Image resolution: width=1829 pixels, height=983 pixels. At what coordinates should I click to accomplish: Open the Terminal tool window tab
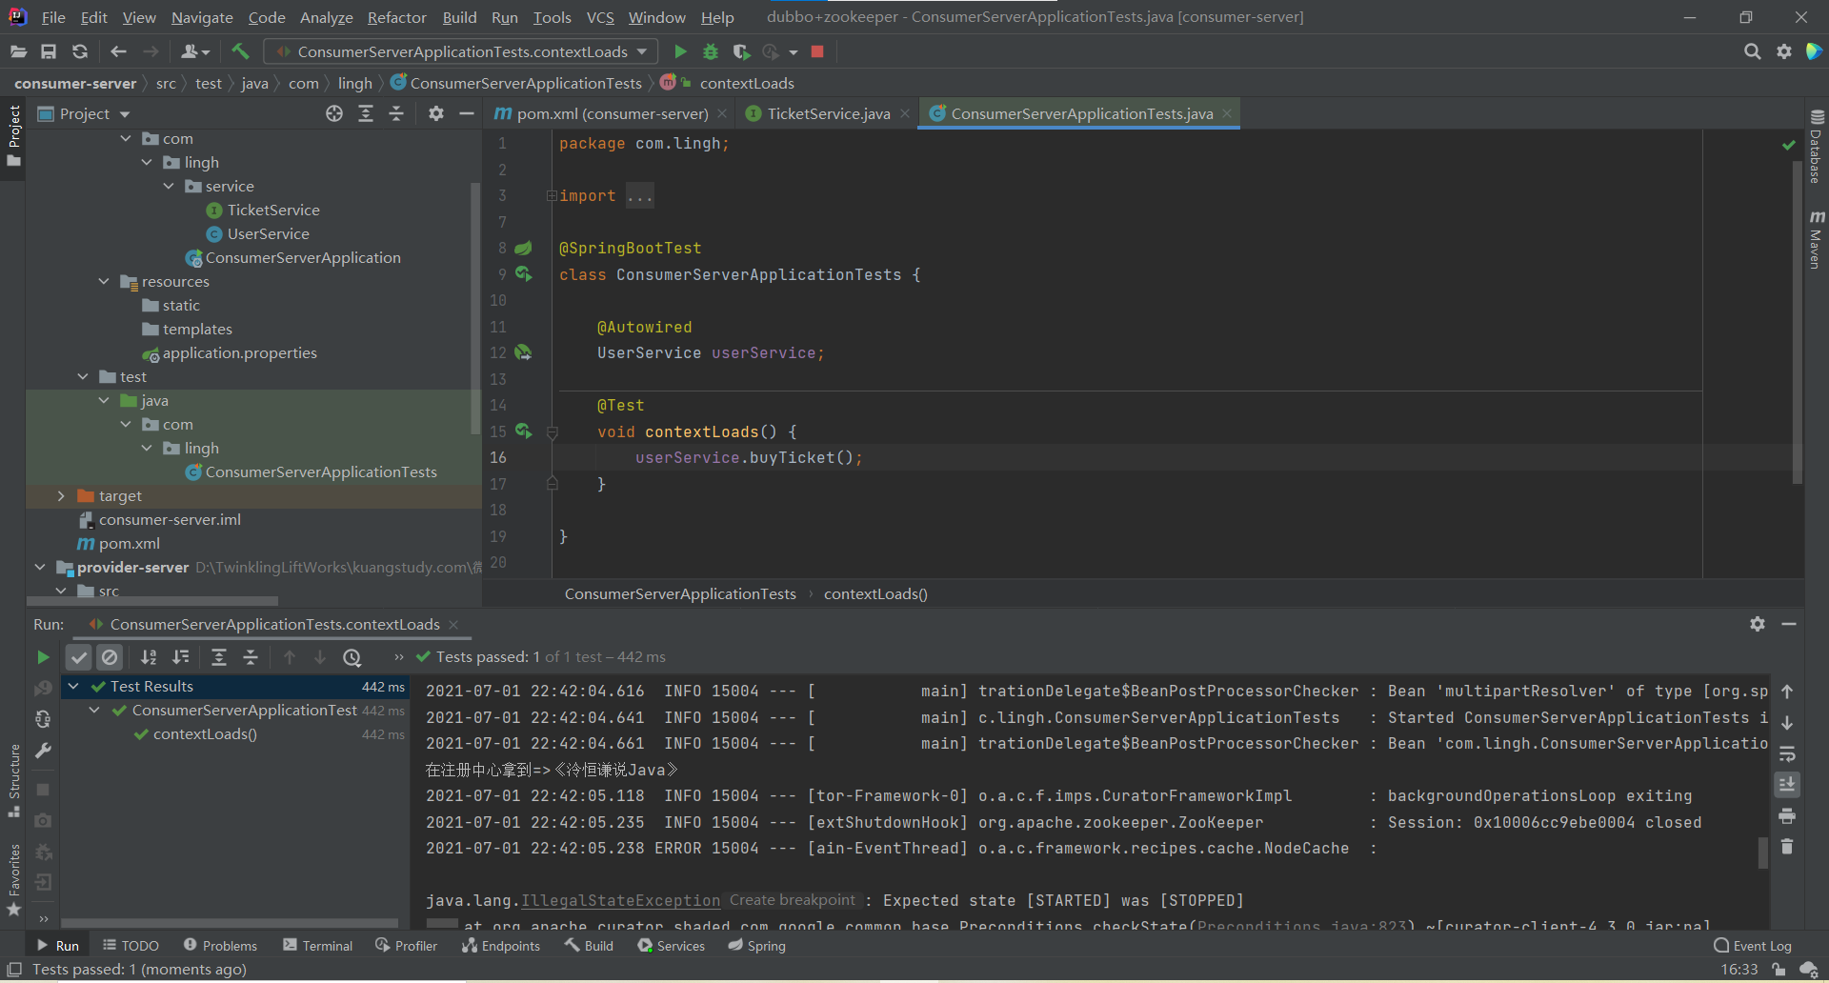coord(318,946)
